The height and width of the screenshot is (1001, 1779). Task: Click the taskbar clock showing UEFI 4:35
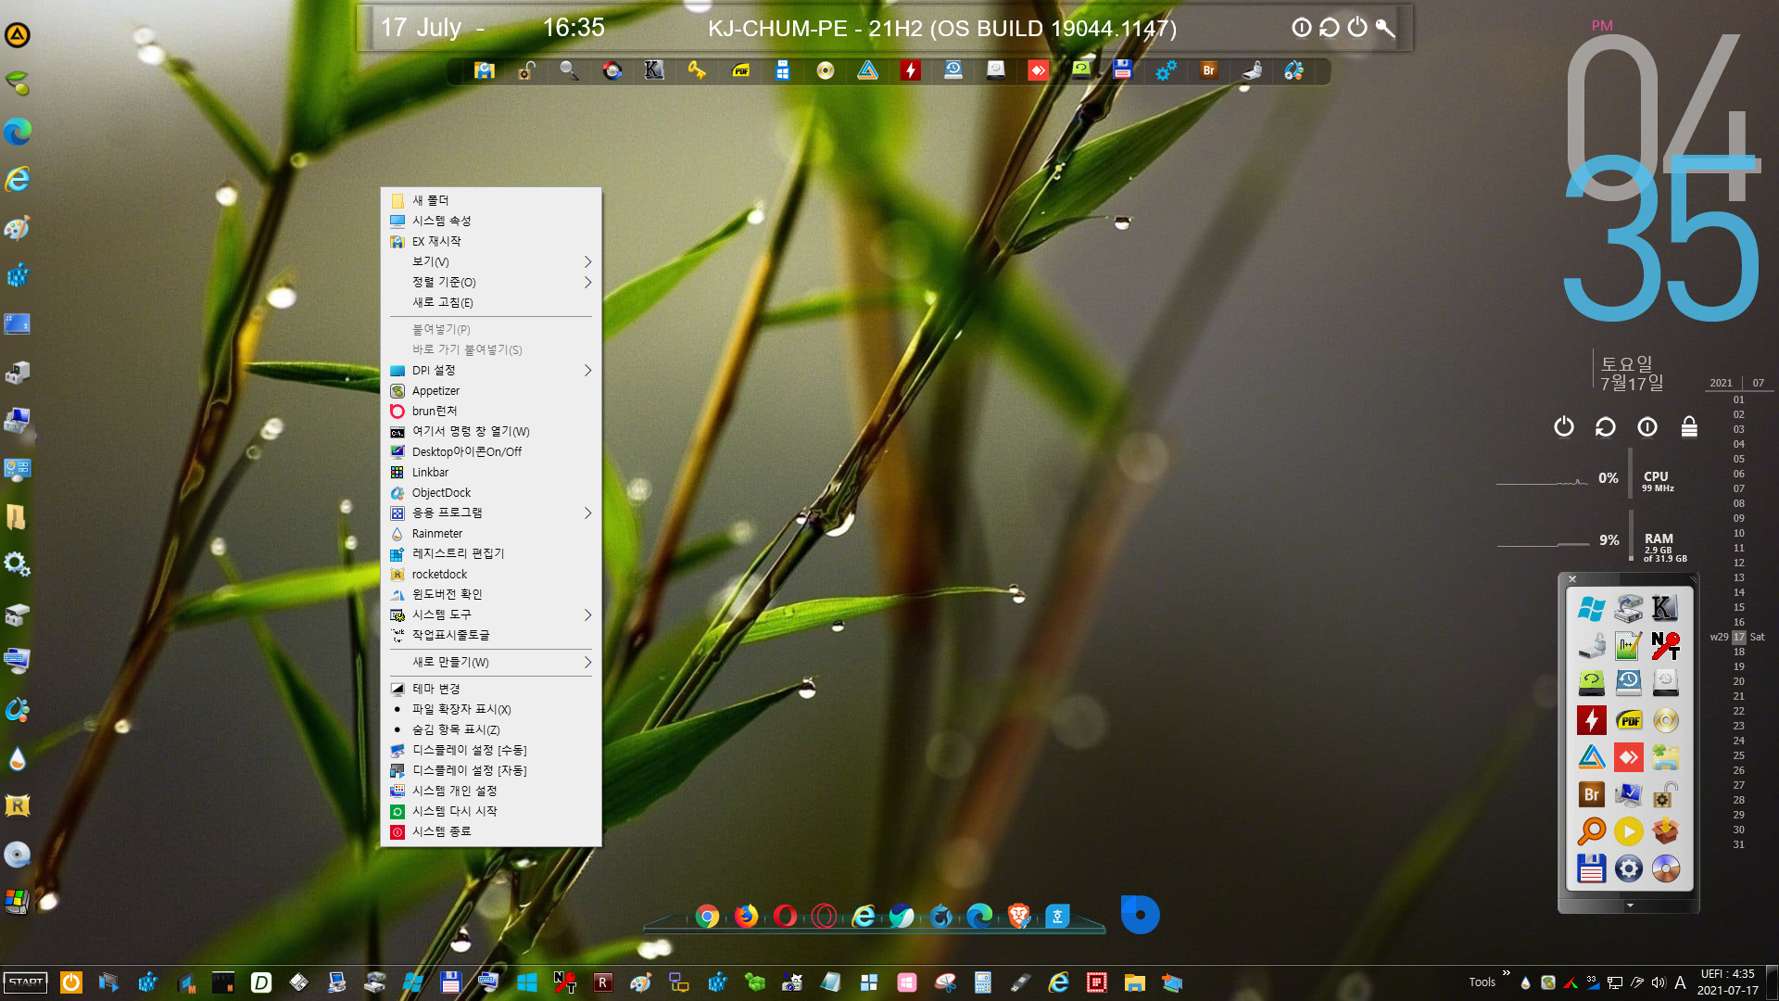point(1727,982)
